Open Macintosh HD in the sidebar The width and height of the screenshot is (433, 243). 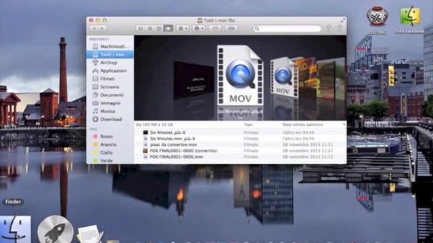110,47
